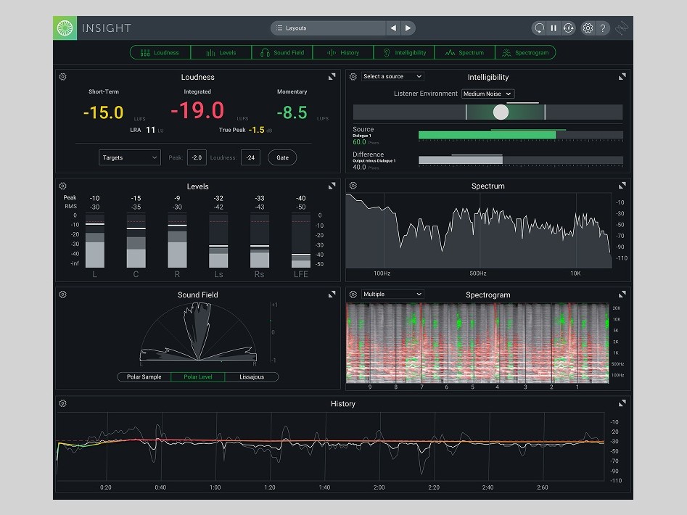Open the Targets preset selector
The height and width of the screenshot is (515, 687).
tap(129, 157)
